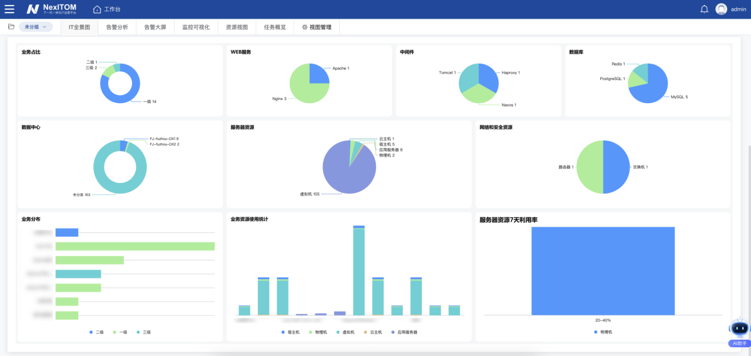Click the 三级 2 label

pyautogui.click(x=91, y=67)
